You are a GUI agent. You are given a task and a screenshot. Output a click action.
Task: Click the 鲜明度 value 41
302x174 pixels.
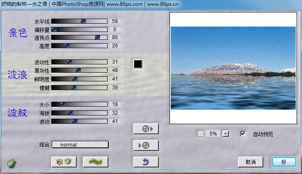[x=115, y=79]
